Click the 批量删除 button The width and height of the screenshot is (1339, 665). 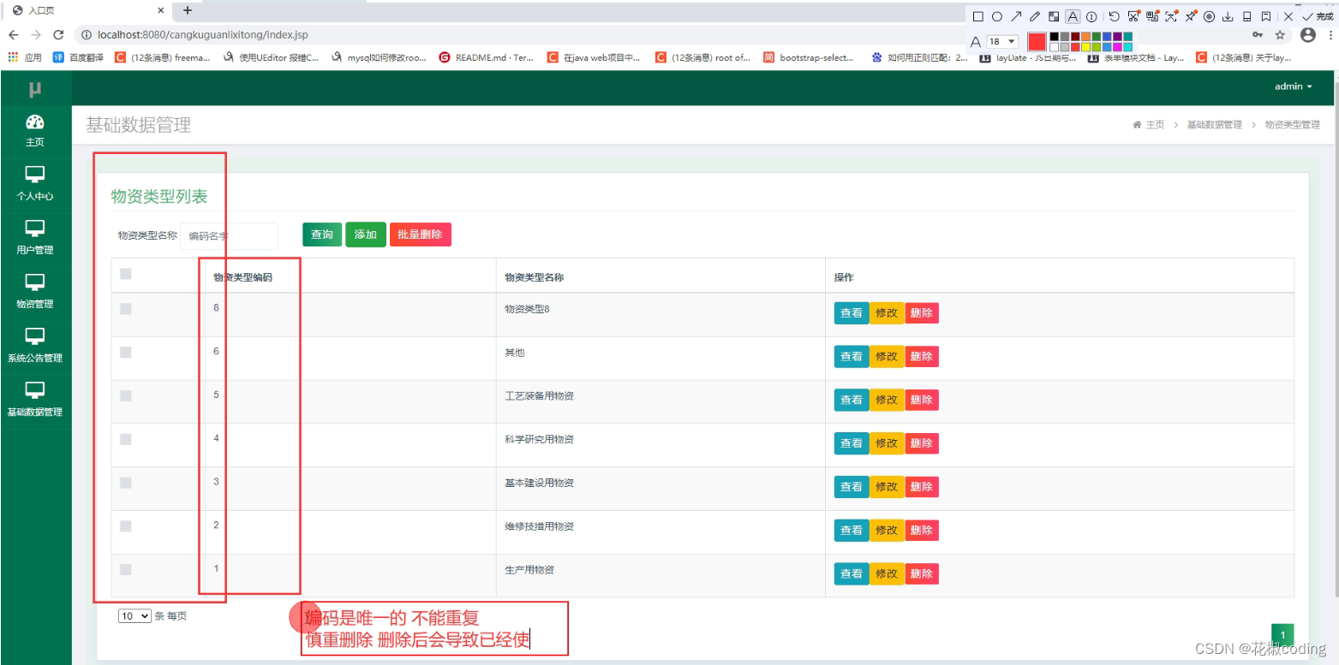coord(420,235)
